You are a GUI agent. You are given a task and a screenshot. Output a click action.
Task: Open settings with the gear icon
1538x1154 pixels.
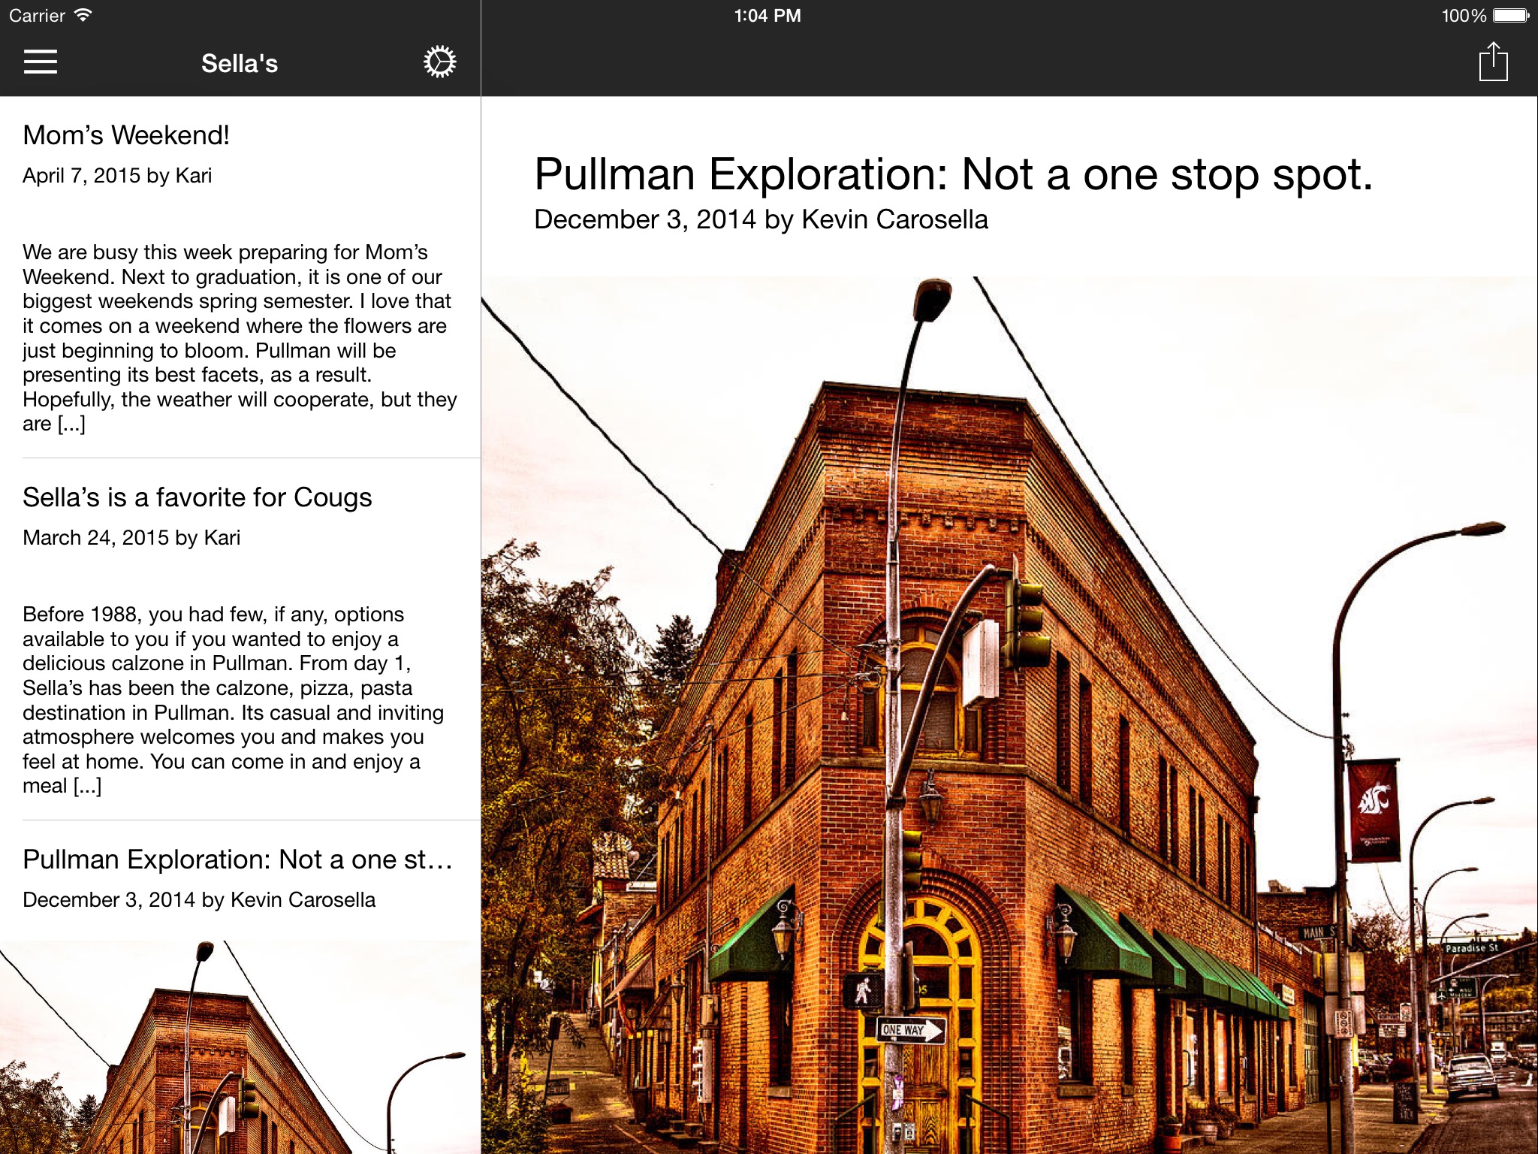pos(439,62)
